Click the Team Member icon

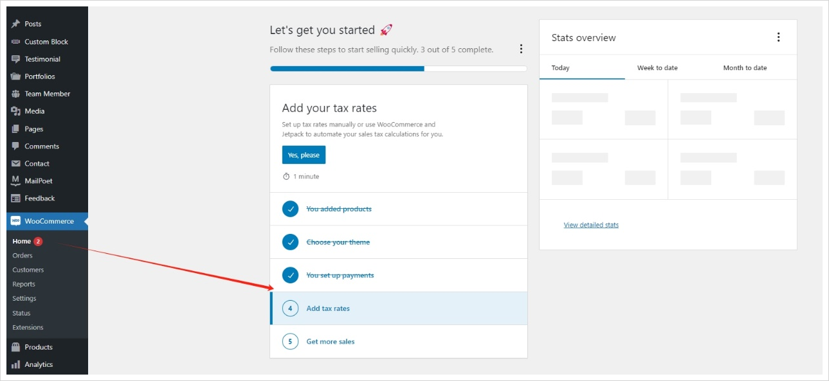[16, 94]
